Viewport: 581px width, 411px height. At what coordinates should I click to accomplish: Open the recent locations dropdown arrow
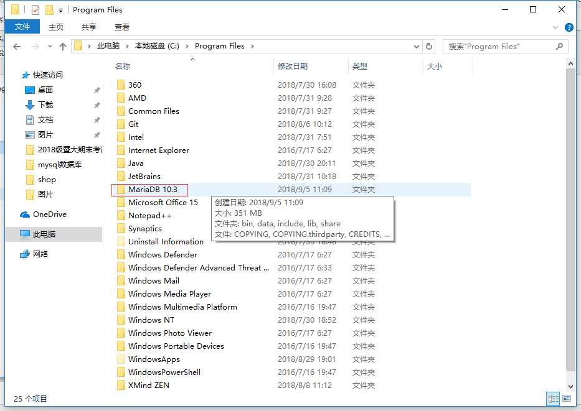point(50,46)
